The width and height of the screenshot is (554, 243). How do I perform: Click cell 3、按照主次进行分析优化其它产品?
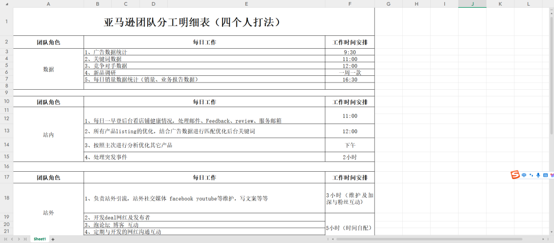click(x=205, y=145)
